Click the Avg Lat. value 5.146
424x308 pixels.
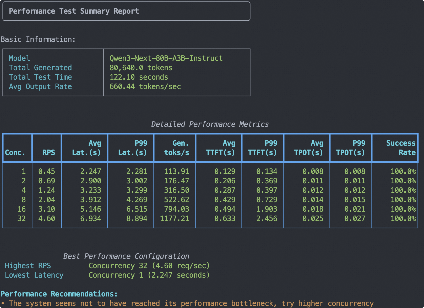tap(91, 209)
